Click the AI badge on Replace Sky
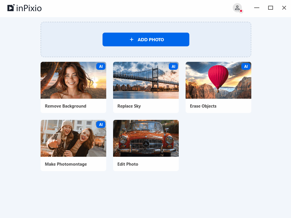The height and width of the screenshot is (218, 291). click(x=173, y=67)
